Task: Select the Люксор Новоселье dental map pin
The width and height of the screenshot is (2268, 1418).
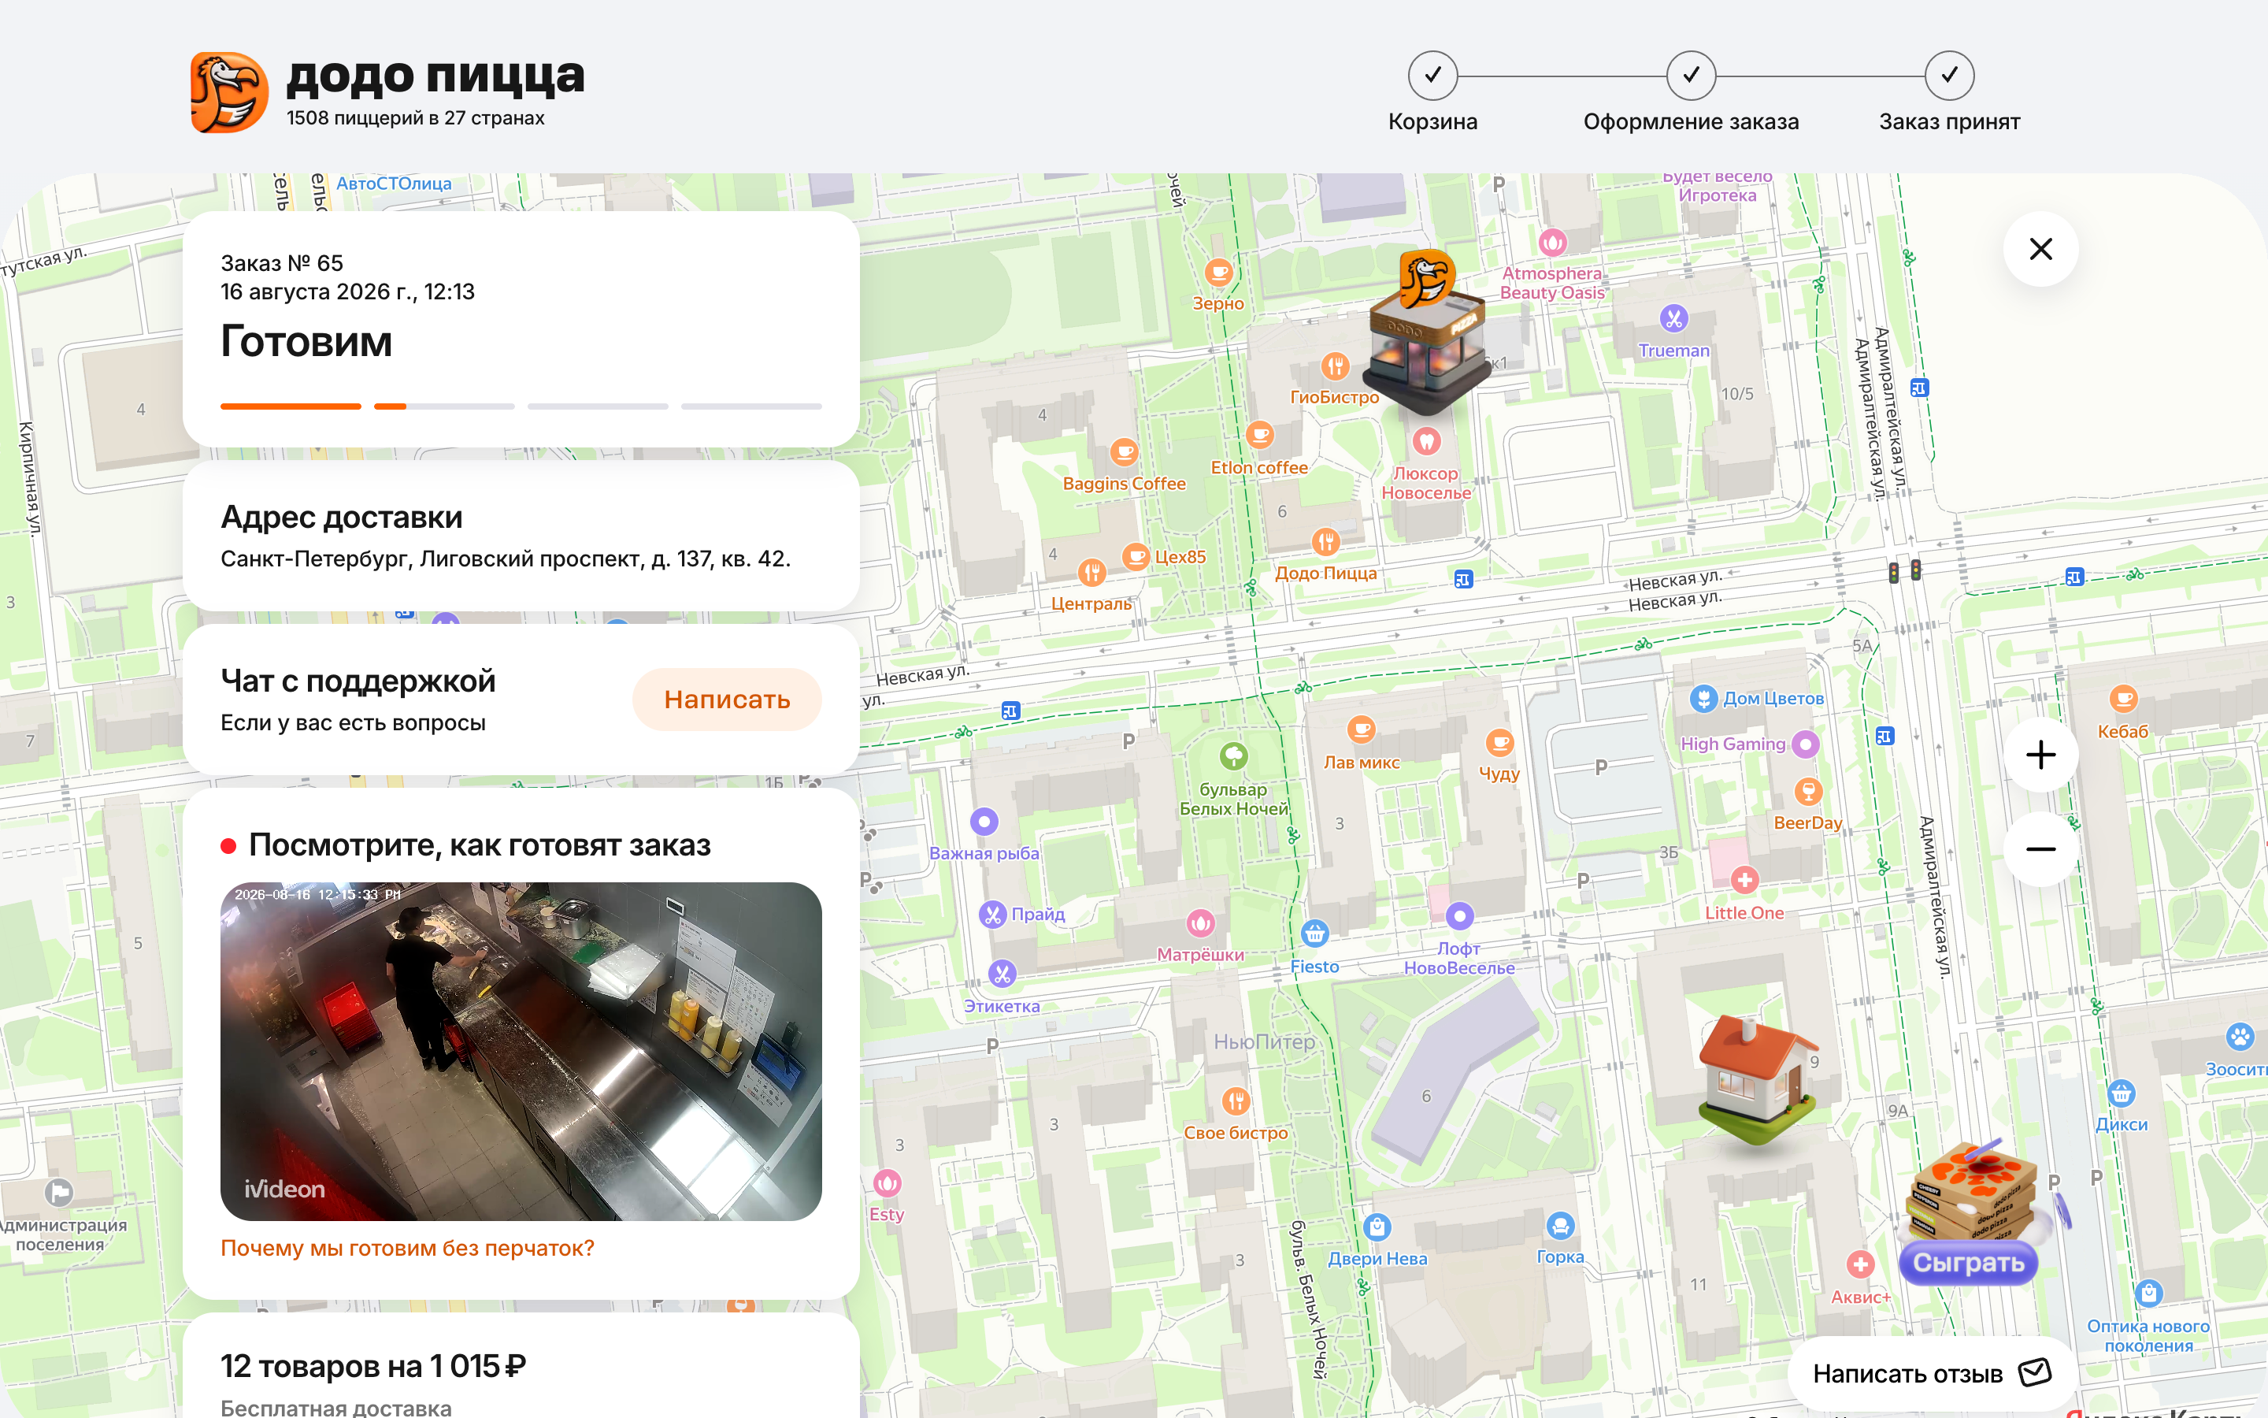Action: 1426,441
